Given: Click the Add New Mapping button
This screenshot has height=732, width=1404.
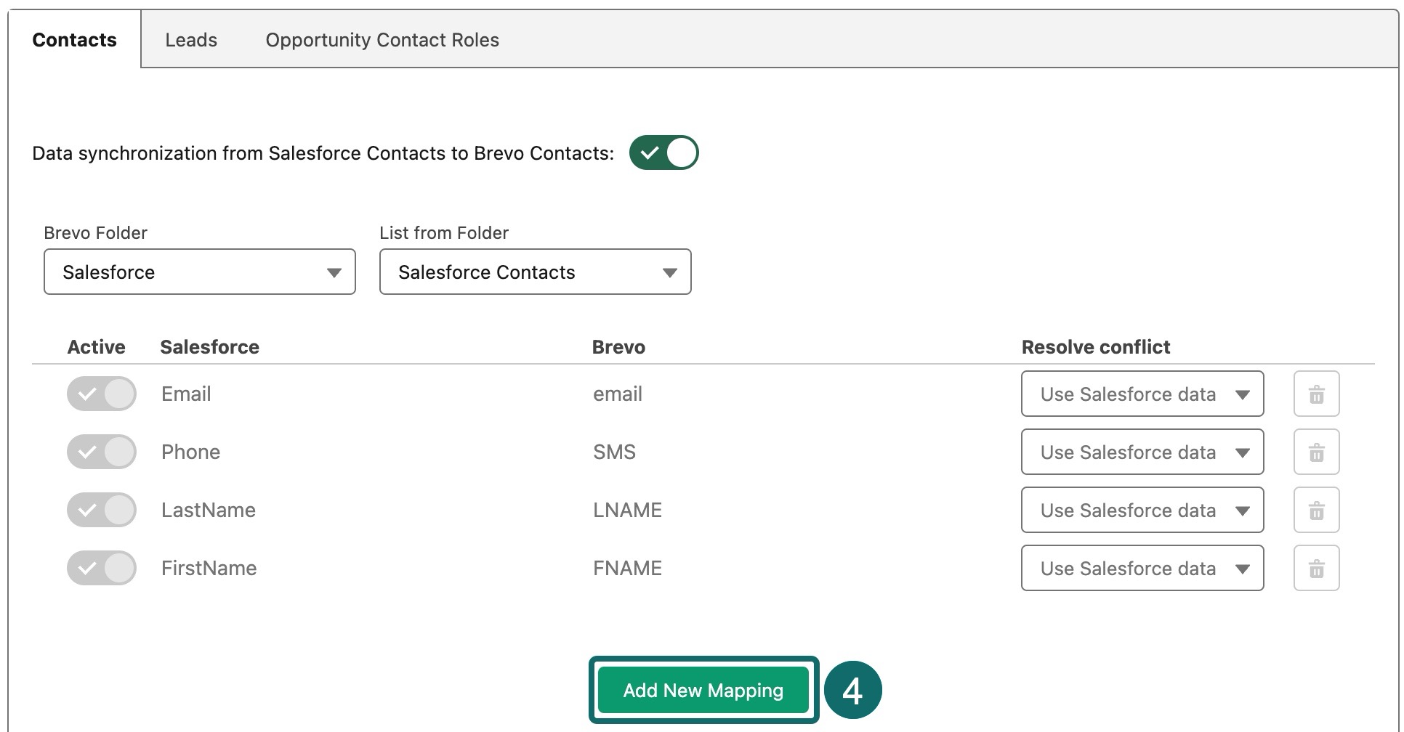Looking at the screenshot, I should pos(703,690).
